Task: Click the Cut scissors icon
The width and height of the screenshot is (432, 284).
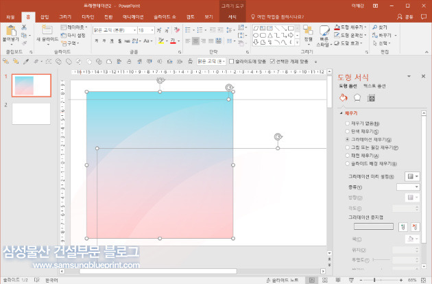Action: click(x=24, y=27)
